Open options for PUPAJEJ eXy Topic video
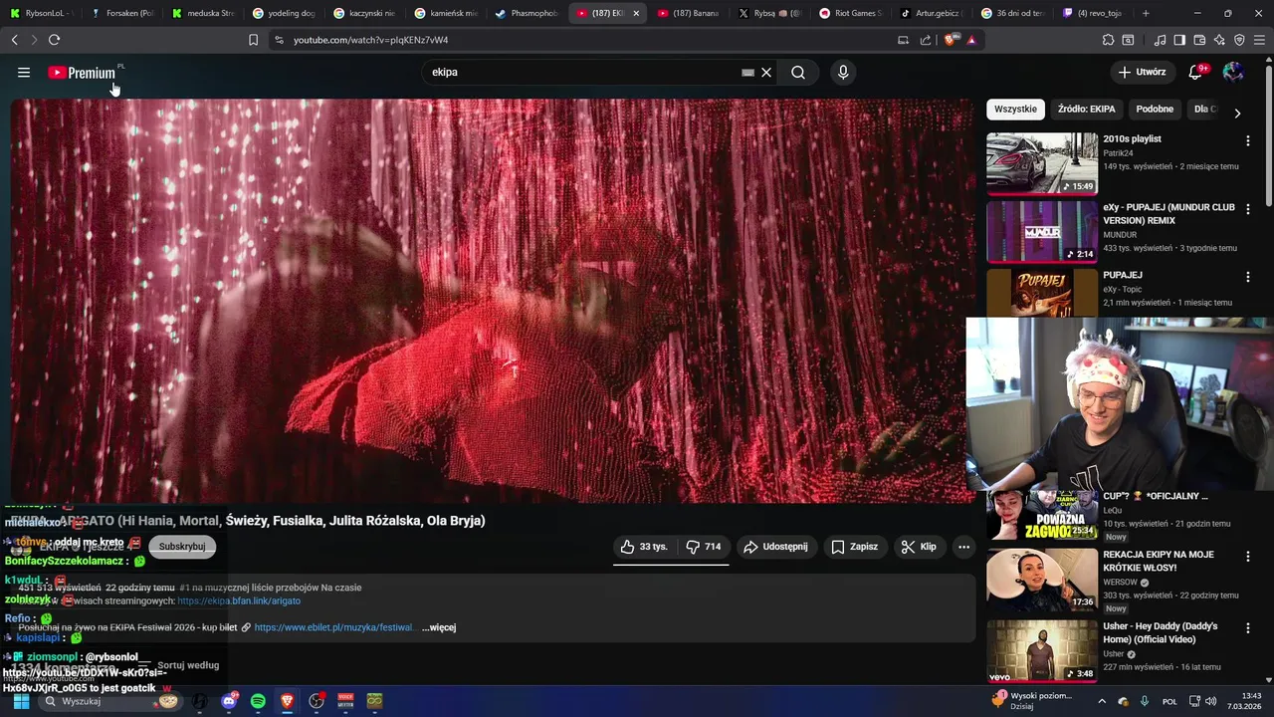Screen dimensions: 1274x717 (1247, 277)
